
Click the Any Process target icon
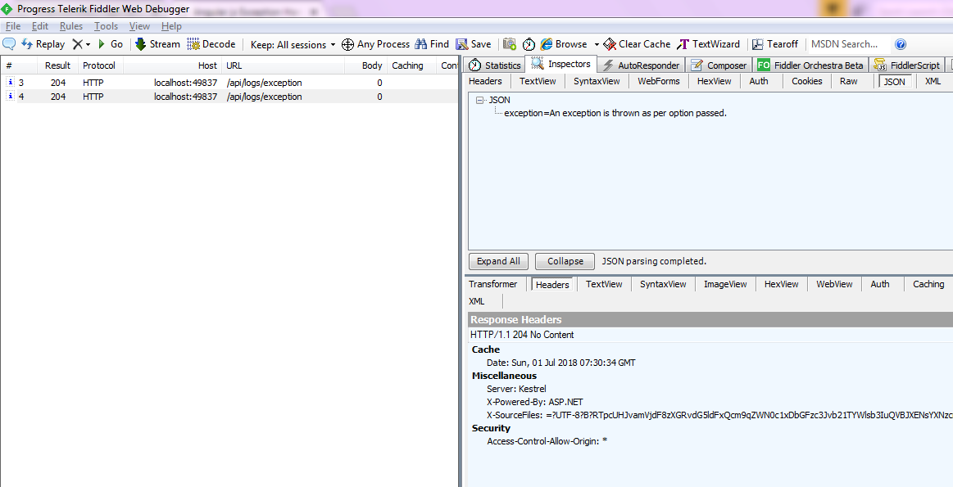click(347, 44)
